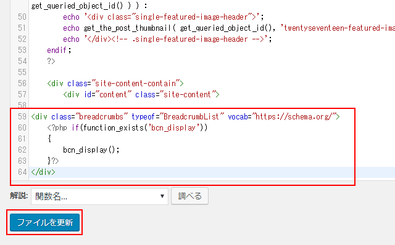The image size is (395, 245).
Task: Click the closing </div> on line 64
Action: pyautogui.click(x=43, y=172)
